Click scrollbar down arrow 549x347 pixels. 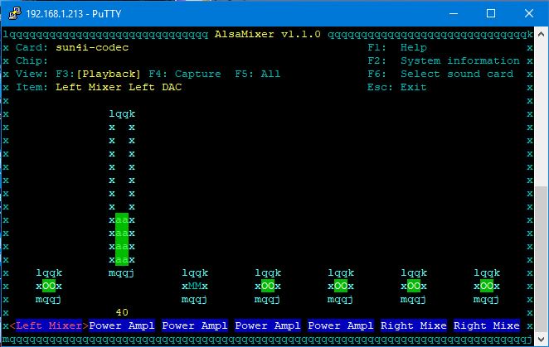coord(541,339)
